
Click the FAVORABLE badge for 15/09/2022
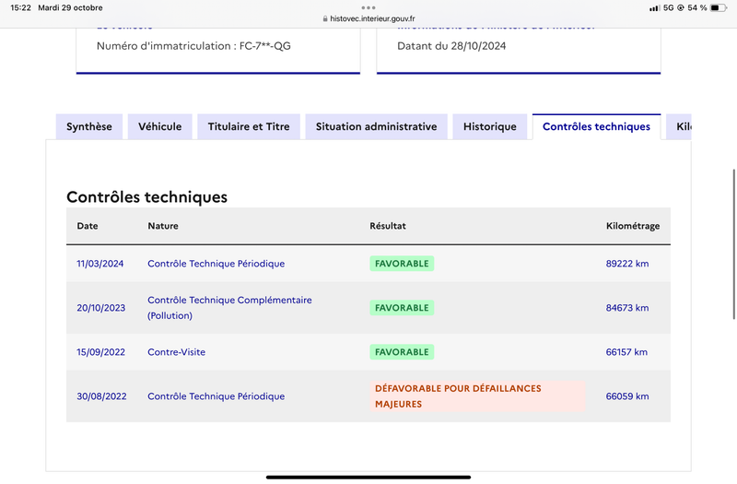402,352
